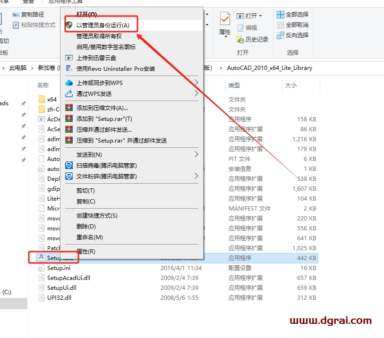
Task: Select the UPI32.dll file
Action: pyautogui.click(x=59, y=297)
